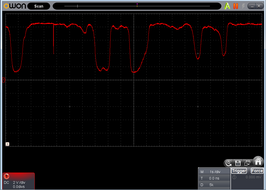Click the Scan mode status label
The width and height of the screenshot is (266, 190).
pyautogui.click(x=39, y=6)
